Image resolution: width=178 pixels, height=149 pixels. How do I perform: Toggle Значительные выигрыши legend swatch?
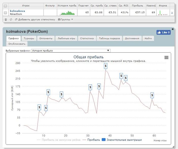pyautogui.click(x=103, y=140)
